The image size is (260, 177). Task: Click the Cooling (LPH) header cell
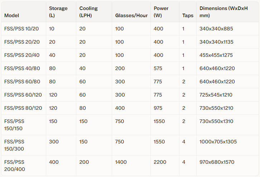point(88,12)
